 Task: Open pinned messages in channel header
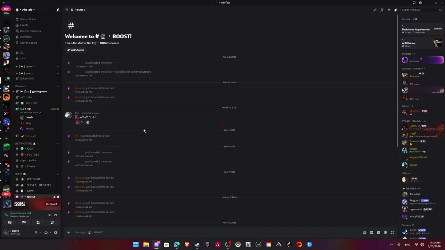point(389,10)
